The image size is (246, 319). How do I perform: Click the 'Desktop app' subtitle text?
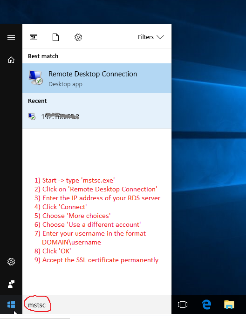(65, 84)
